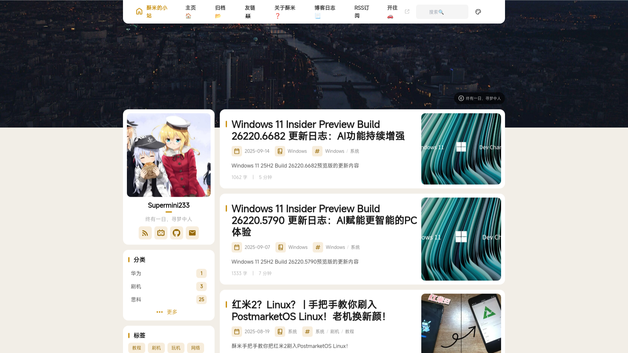This screenshot has width=628, height=353.
Task: Click the 2025-08-19 date text
Action: (257, 332)
